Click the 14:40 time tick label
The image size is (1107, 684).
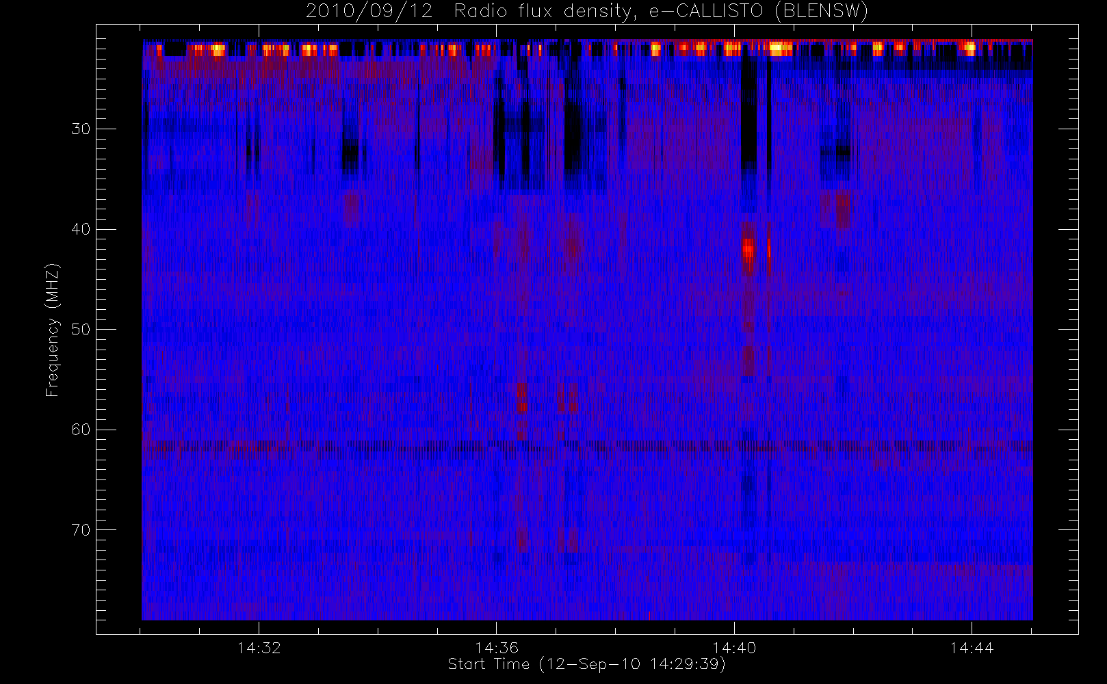(x=734, y=648)
